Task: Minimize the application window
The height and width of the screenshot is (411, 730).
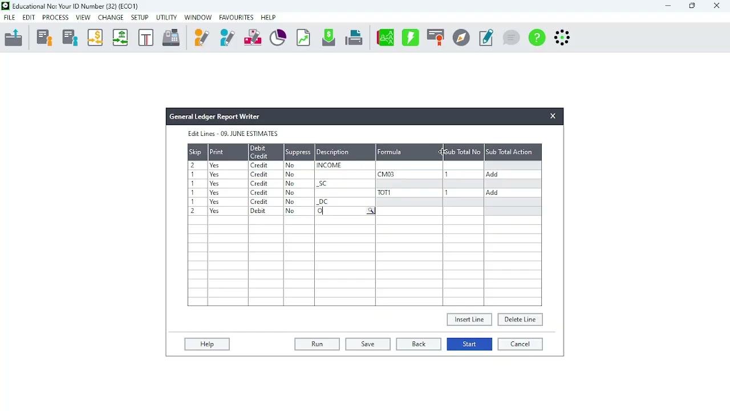Action: point(668,6)
